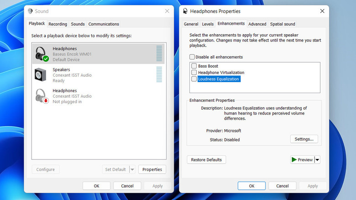Select the unplugged Conexant Headphones icon
The image size is (356, 200).
click(x=42, y=96)
